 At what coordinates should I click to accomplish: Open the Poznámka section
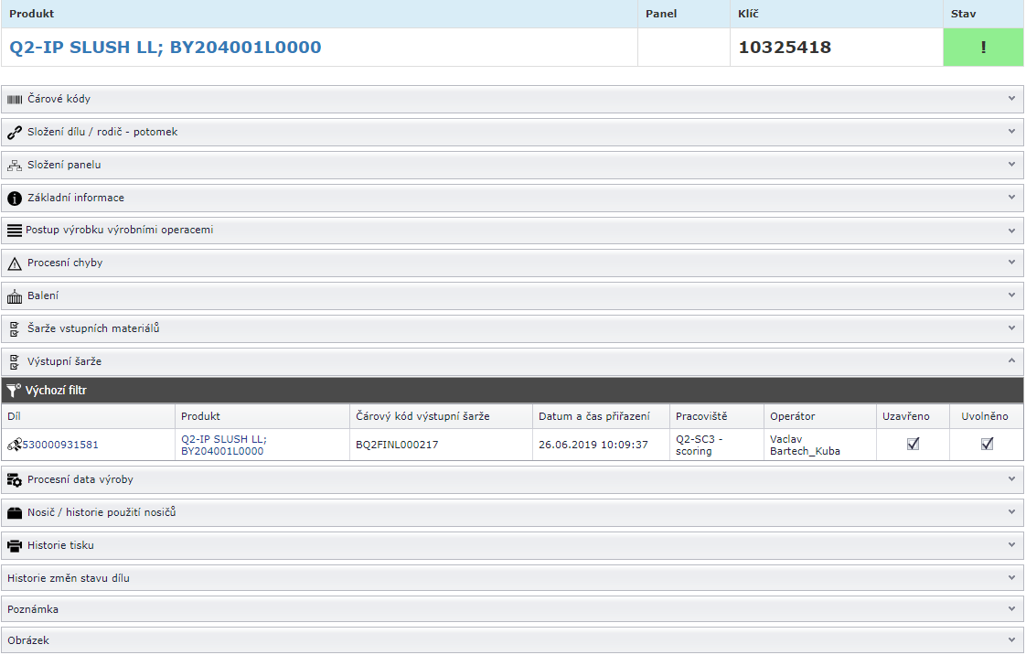click(x=33, y=609)
